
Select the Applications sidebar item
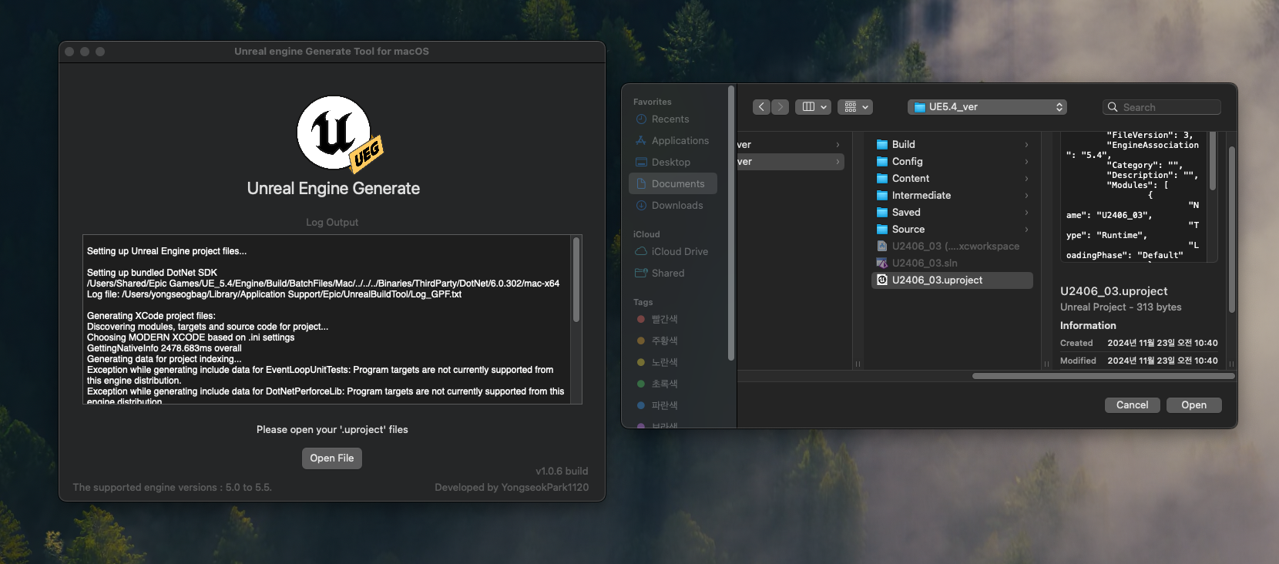[673, 141]
